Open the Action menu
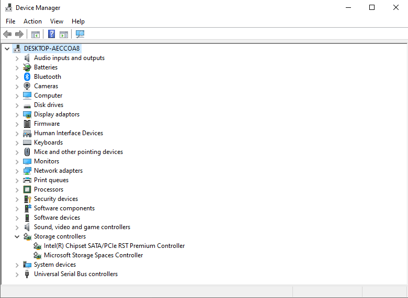The image size is (408, 298). pyautogui.click(x=32, y=21)
